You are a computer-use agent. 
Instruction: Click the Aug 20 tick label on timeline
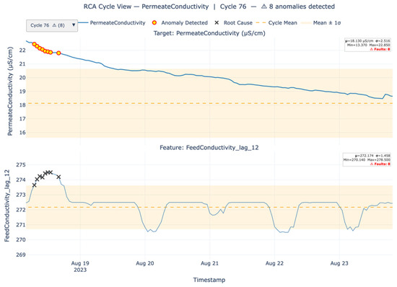point(145,263)
